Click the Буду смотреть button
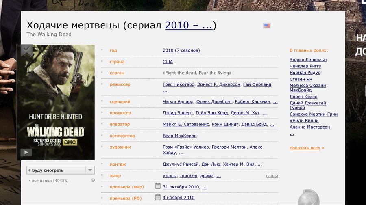This screenshot has width=366, height=205. [56, 170]
